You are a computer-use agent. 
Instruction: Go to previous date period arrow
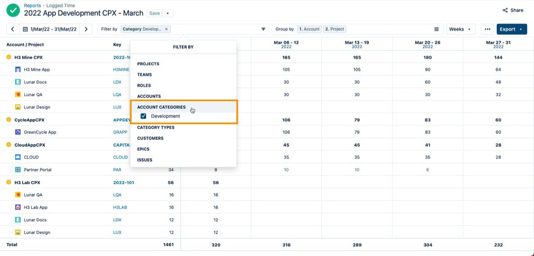[x=12, y=29]
